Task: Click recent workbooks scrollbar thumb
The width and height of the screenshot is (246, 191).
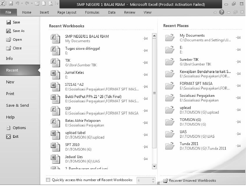Action: pyautogui.click(x=154, y=93)
